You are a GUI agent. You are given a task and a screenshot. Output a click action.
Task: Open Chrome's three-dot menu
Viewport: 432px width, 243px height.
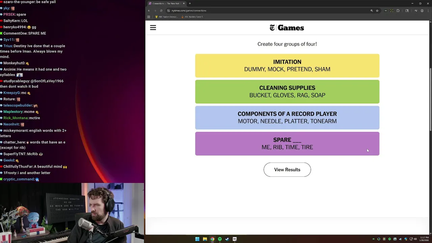[428, 10]
